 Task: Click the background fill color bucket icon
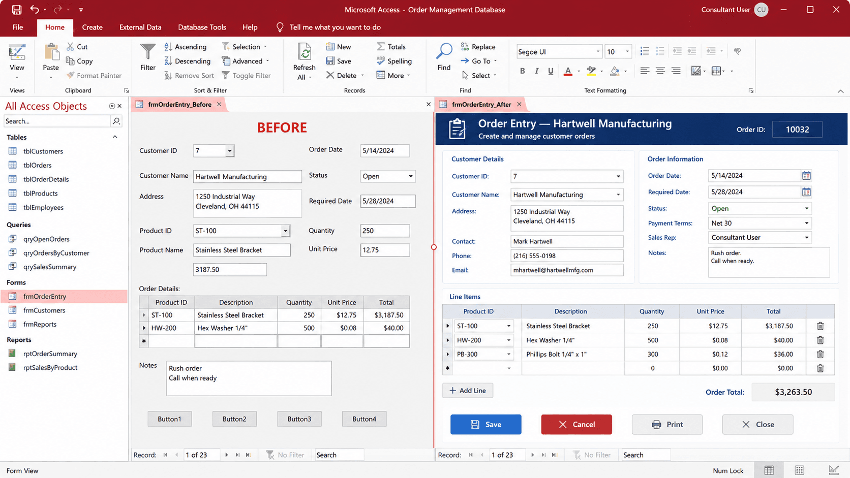(615, 71)
